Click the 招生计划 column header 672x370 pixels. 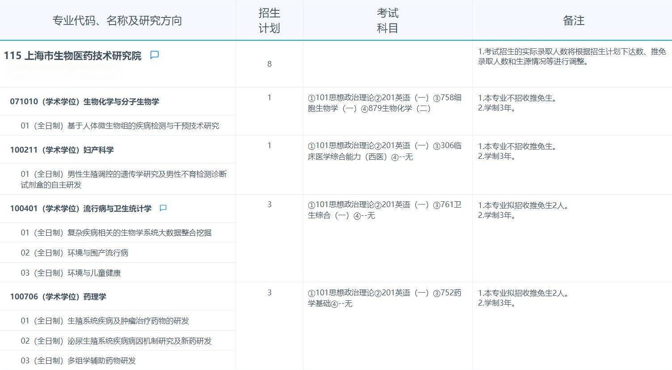[x=269, y=20]
